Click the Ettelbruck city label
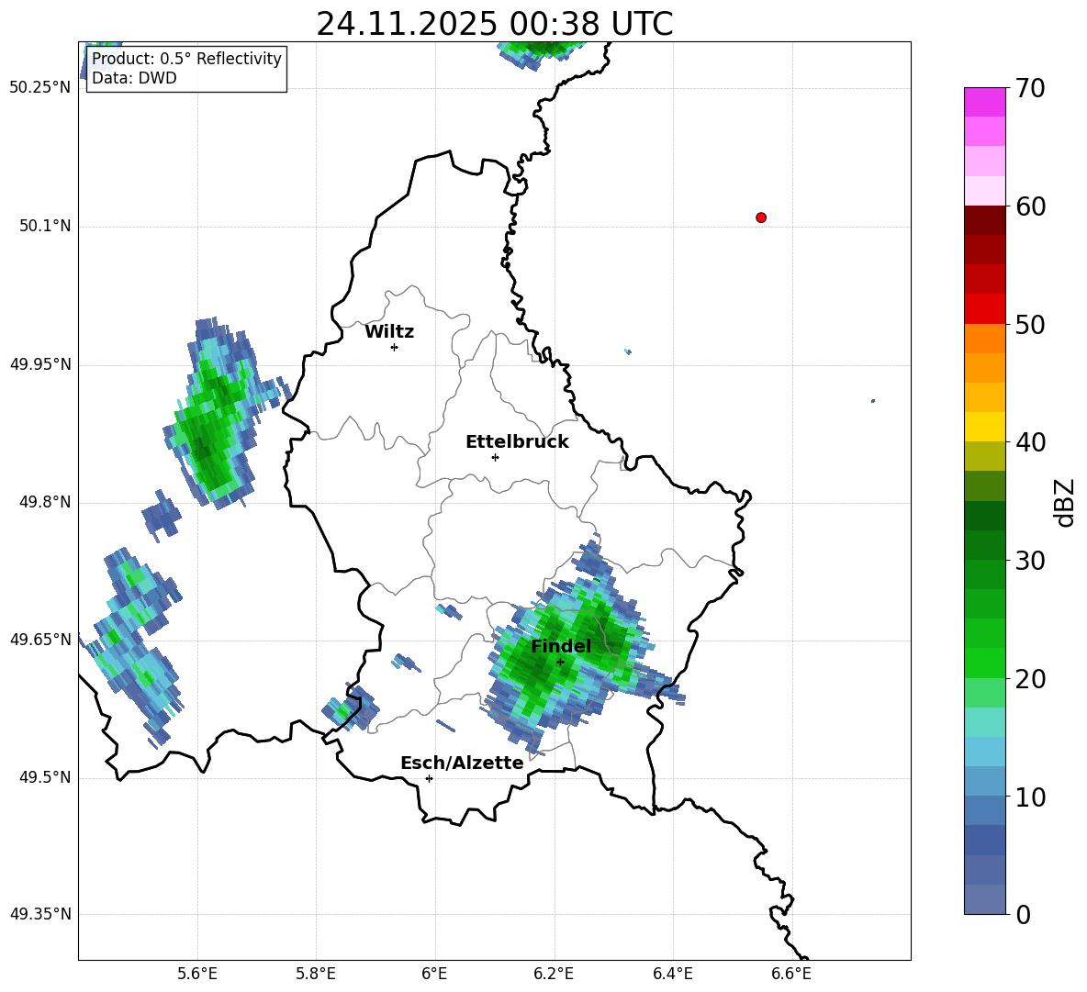The width and height of the screenshot is (1087, 992). (517, 442)
